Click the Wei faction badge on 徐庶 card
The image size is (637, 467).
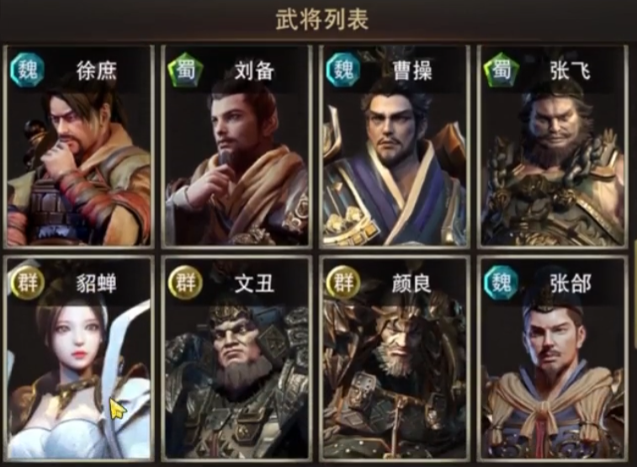pos(27,70)
